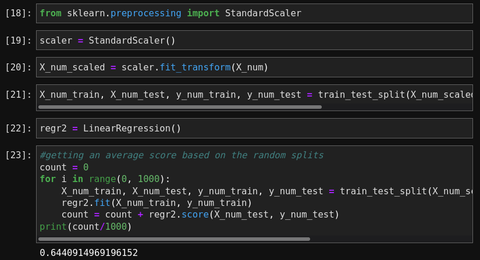Place cursor on the regr2.score line

pyautogui.click(x=200, y=215)
